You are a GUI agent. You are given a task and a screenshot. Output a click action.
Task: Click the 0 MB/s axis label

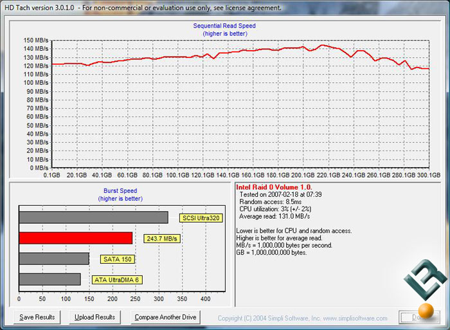tap(39, 168)
